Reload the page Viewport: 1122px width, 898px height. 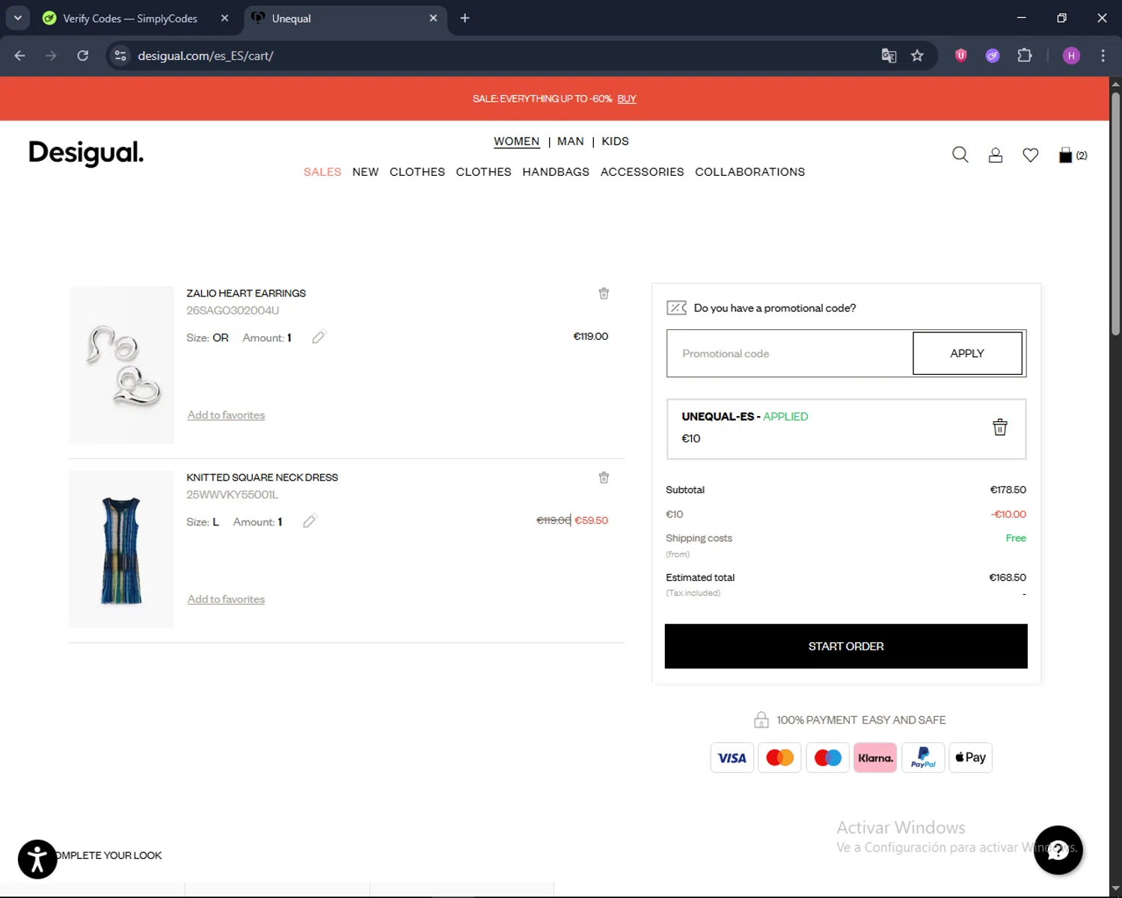tap(83, 55)
